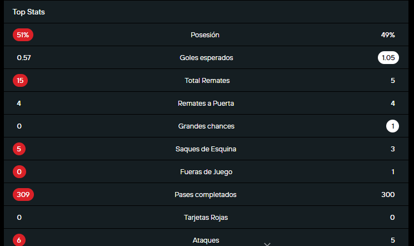Open the Goles esperados stat row
Screen dimensions: 414x246
coord(206,57)
